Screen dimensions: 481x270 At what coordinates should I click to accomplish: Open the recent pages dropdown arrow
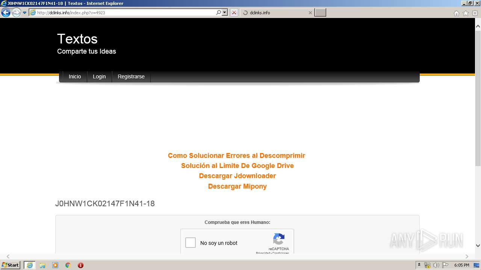25,13
